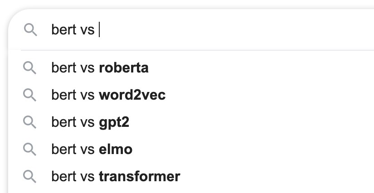The width and height of the screenshot is (374, 193).
Task: Select the 'bert vs elmo' suggestion
Action: (x=92, y=149)
